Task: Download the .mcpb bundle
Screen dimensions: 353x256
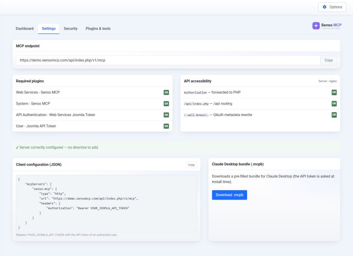Action: pyautogui.click(x=229, y=195)
